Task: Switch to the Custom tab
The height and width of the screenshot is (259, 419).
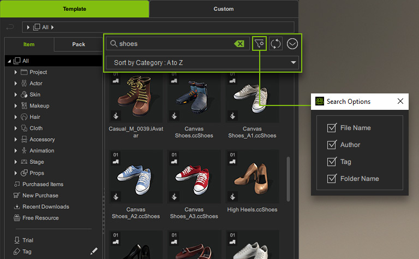Action: point(224,9)
